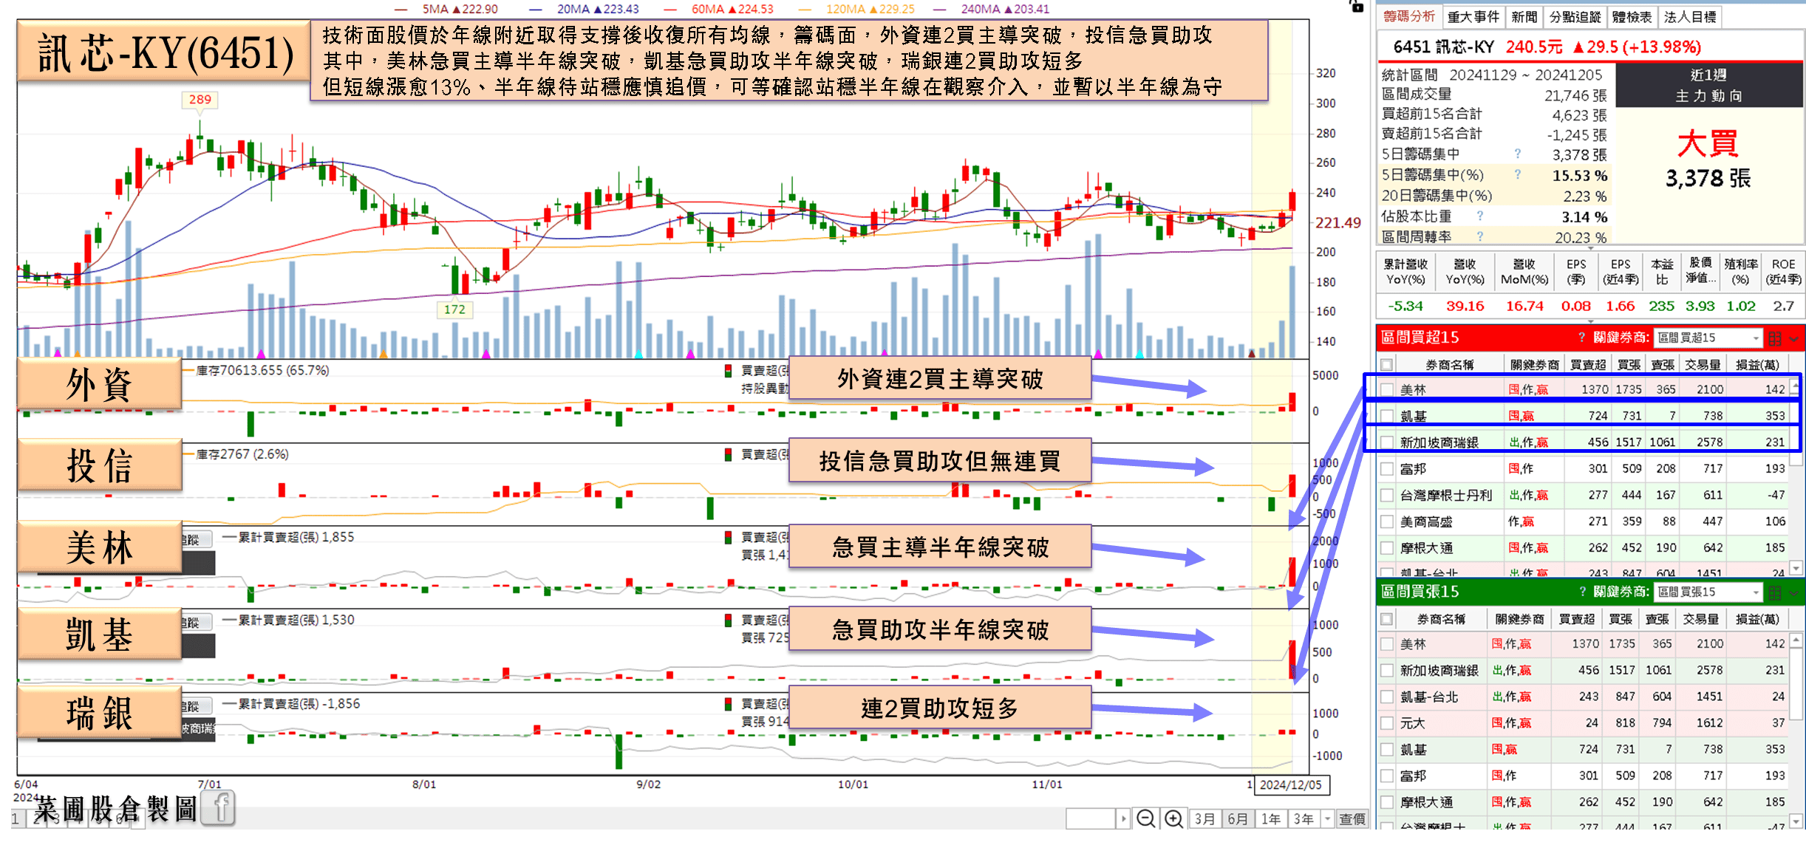Click the scroll-down arrow of 區間買張15 table
This screenshot has height=848, width=1806.
pos(1796,822)
